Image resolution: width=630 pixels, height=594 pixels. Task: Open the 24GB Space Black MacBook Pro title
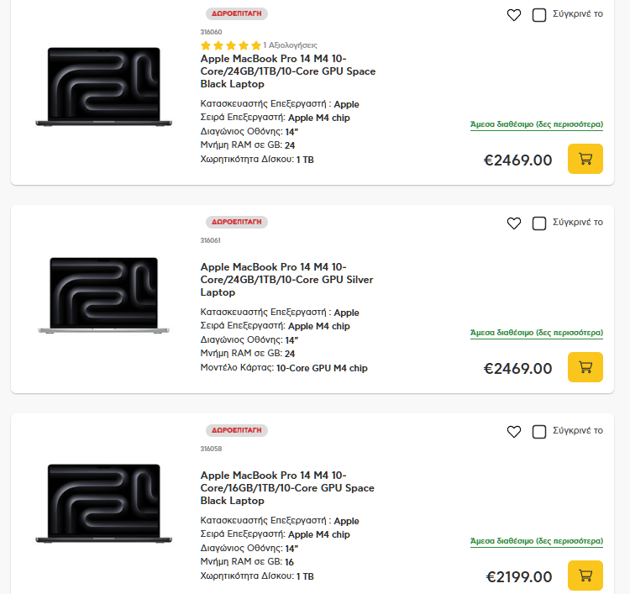287,71
